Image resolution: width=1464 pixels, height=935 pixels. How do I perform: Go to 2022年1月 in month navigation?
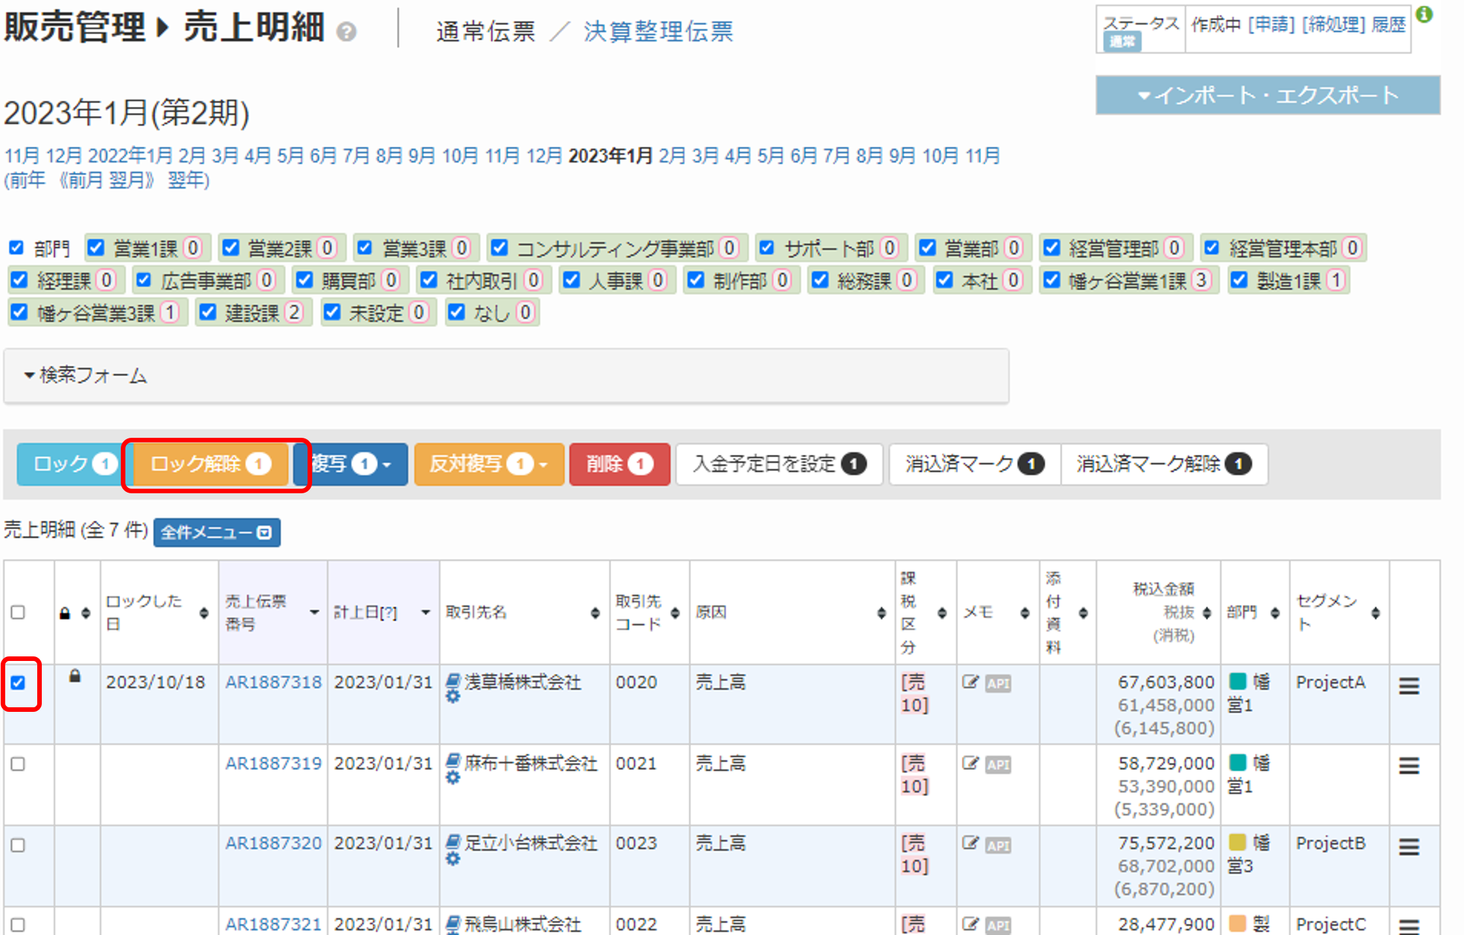[130, 156]
